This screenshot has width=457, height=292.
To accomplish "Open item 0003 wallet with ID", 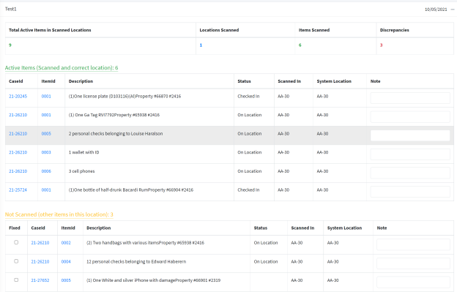I will click(x=46, y=152).
